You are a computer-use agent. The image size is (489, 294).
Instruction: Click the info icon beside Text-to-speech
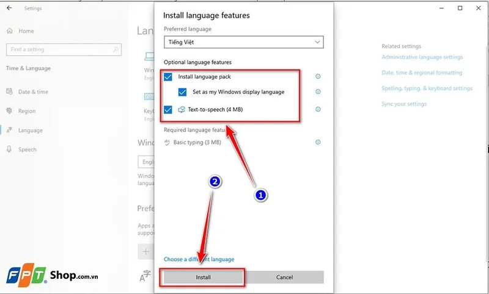[318, 110]
